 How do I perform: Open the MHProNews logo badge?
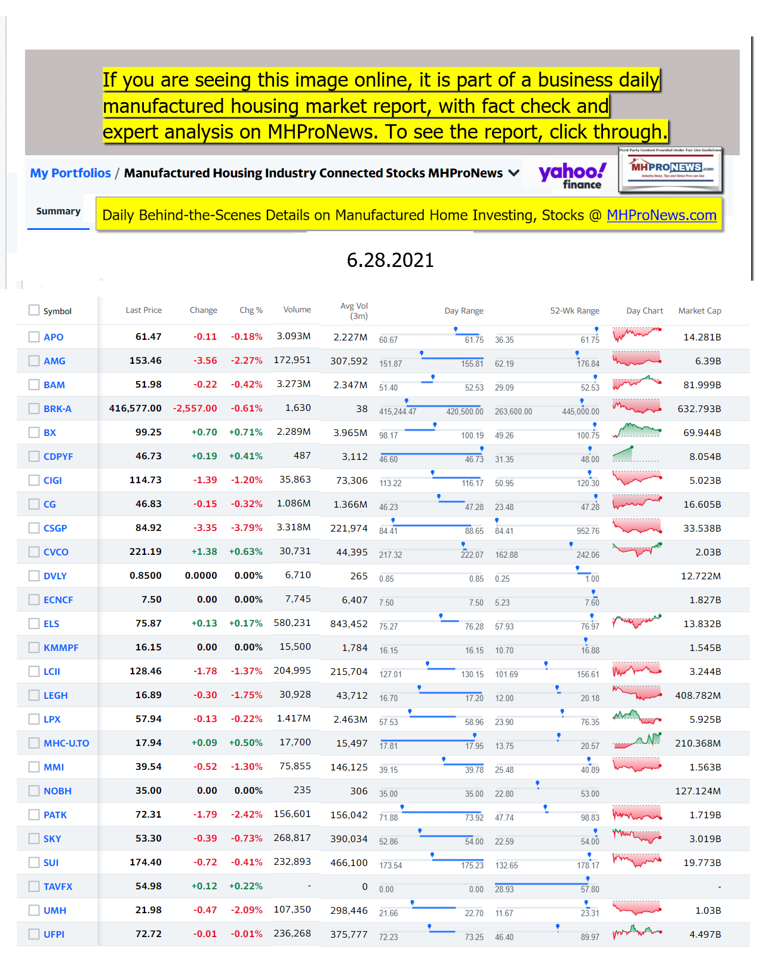click(x=670, y=170)
